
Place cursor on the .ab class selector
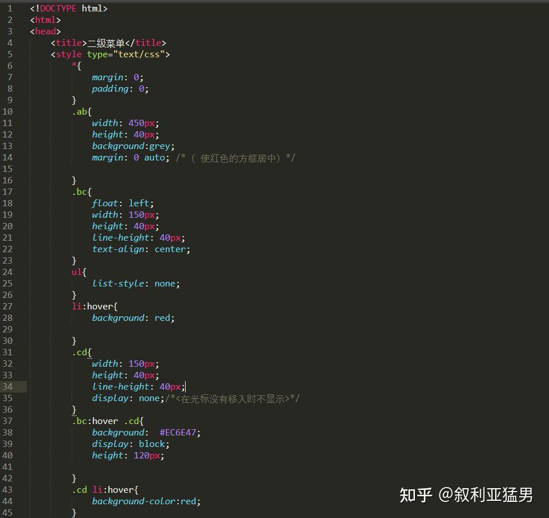(x=80, y=111)
